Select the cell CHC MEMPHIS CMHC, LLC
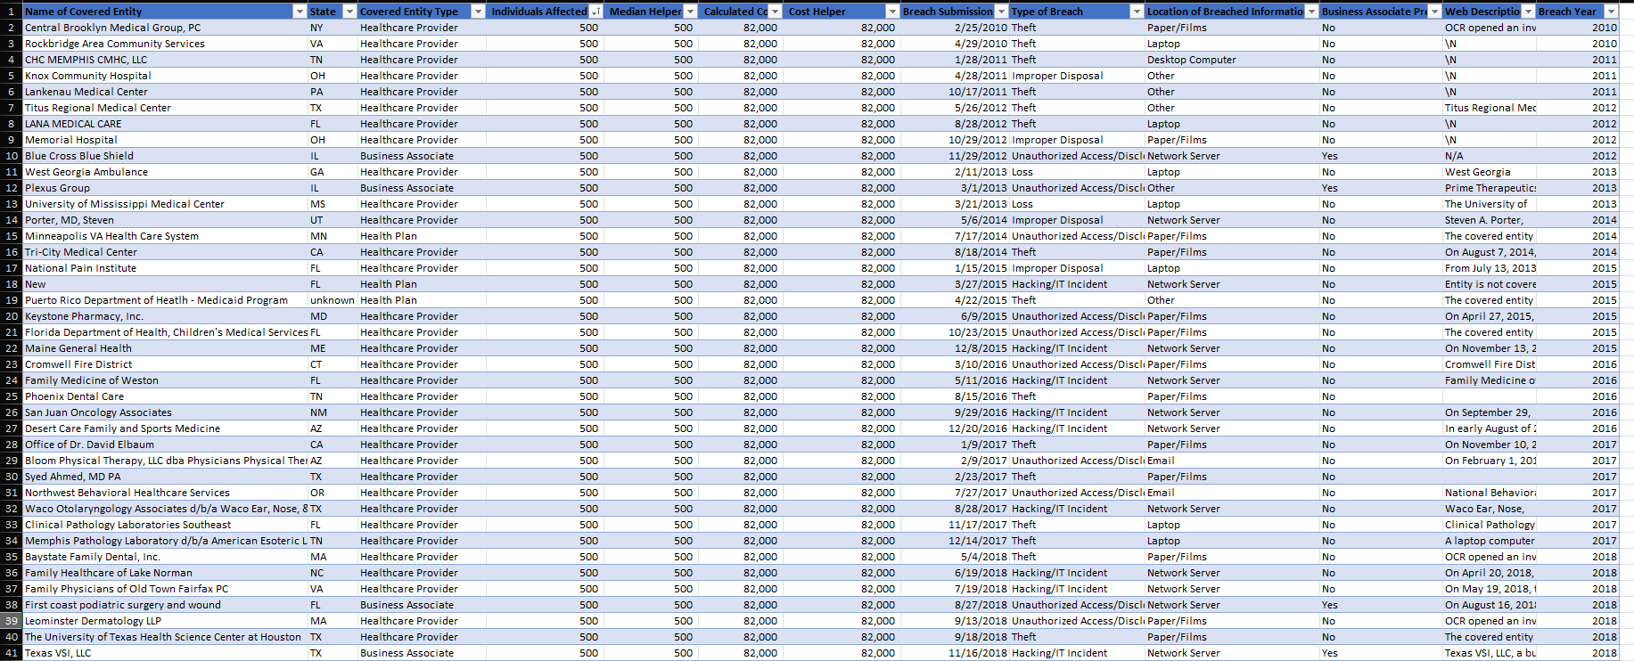 click(165, 60)
